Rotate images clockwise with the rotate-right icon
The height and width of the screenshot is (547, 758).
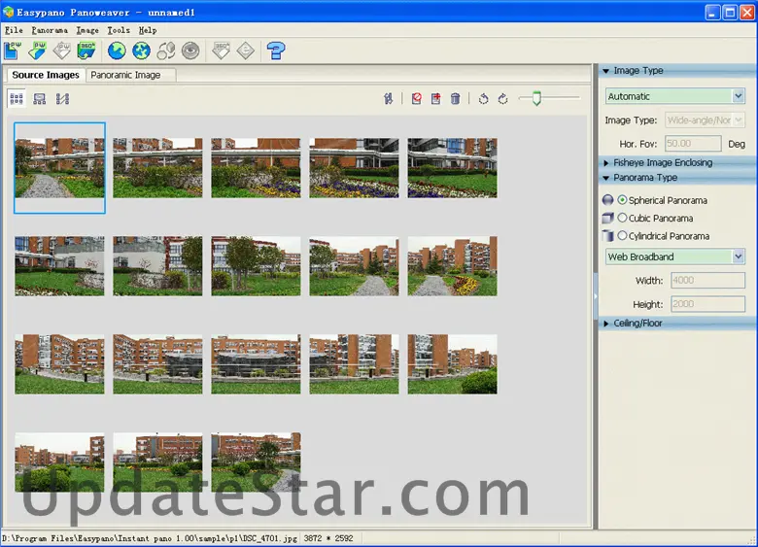pyautogui.click(x=502, y=99)
